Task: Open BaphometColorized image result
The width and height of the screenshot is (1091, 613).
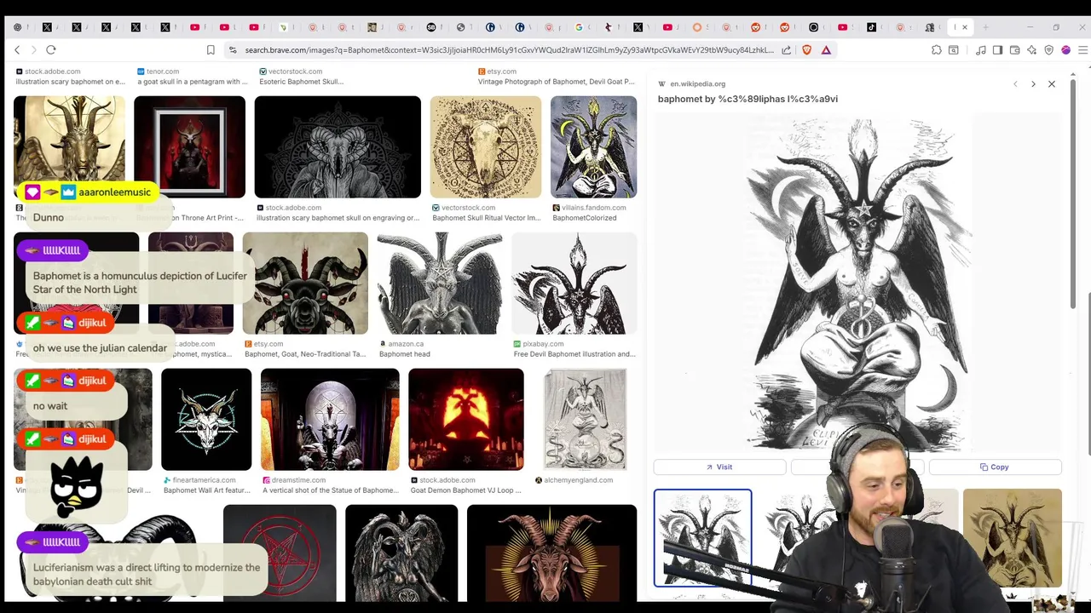Action: 593,146
